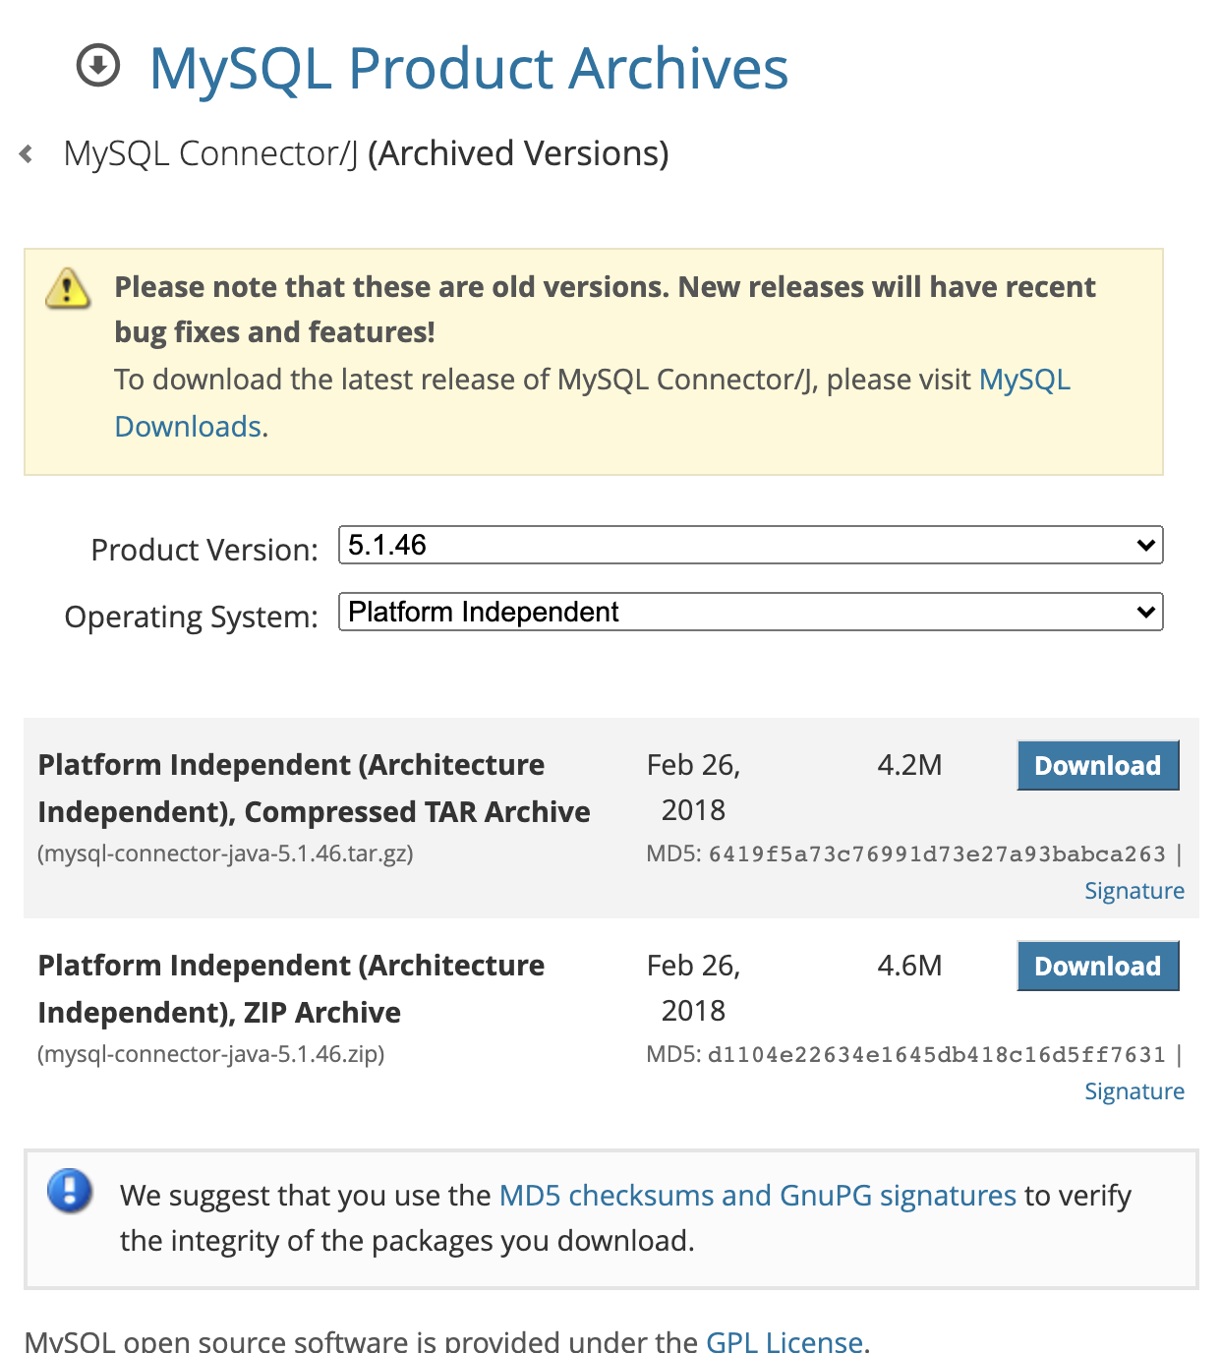Screen dimensions: 1221x1353
Task: Click the Feb 26, 2018 date in ZIP row
Action: (693, 987)
